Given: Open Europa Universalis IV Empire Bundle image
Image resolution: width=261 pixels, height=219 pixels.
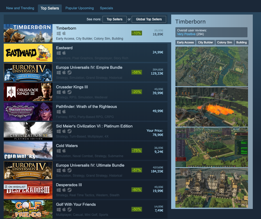Looking at the screenshot, I should 28,72.
